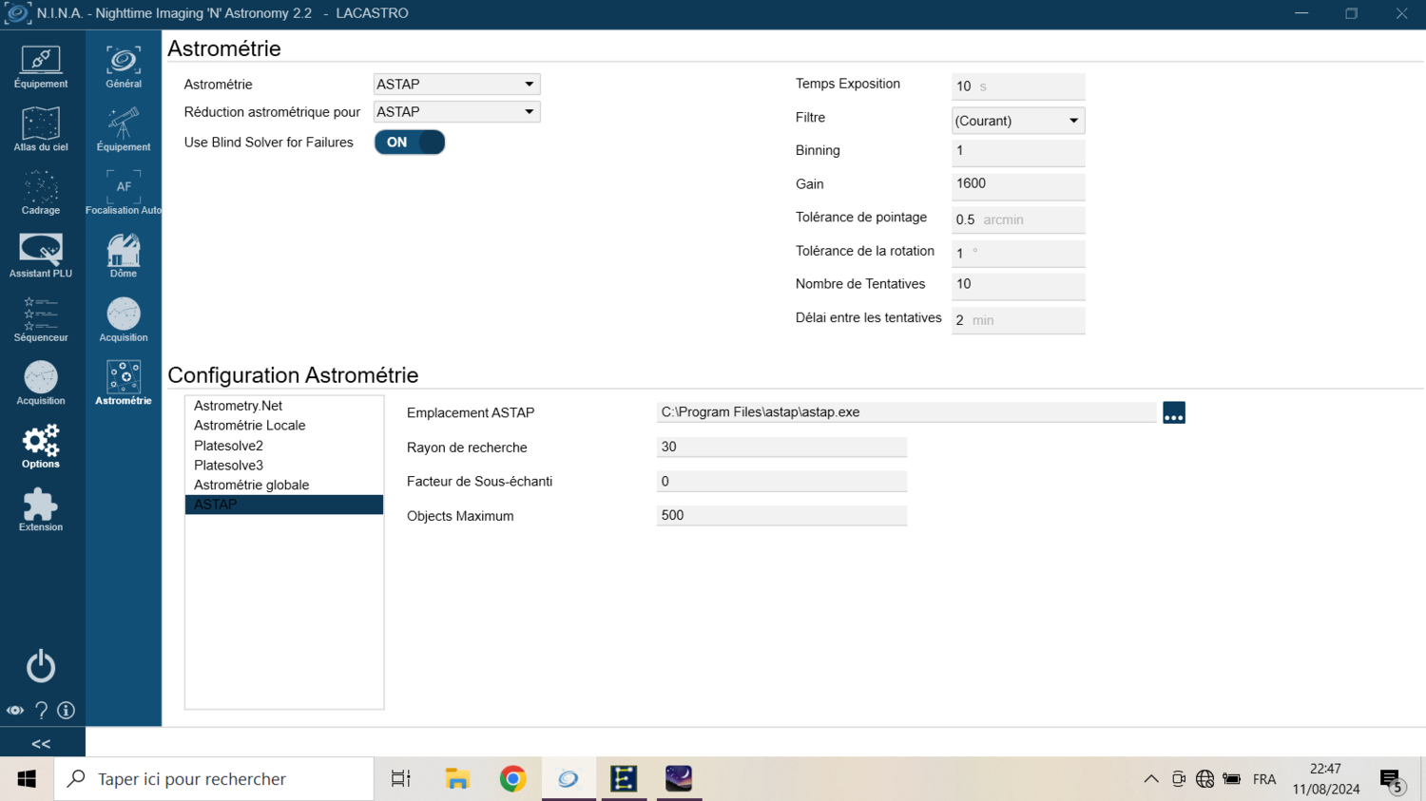The width and height of the screenshot is (1426, 801).
Task: Select the Astrométrie options tab
Action: [124, 383]
